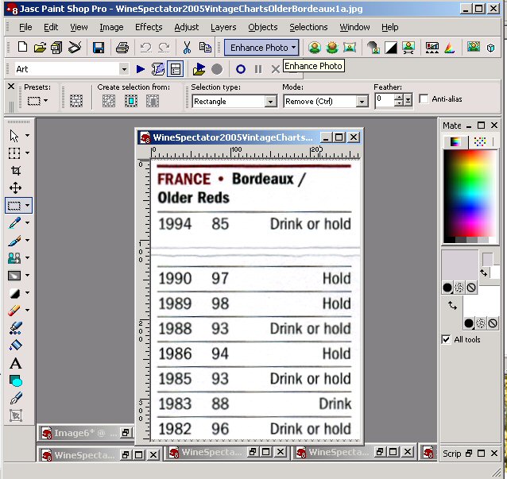Open the Layers menu
This screenshot has width=507, height=479.
(x=223, y=27)
